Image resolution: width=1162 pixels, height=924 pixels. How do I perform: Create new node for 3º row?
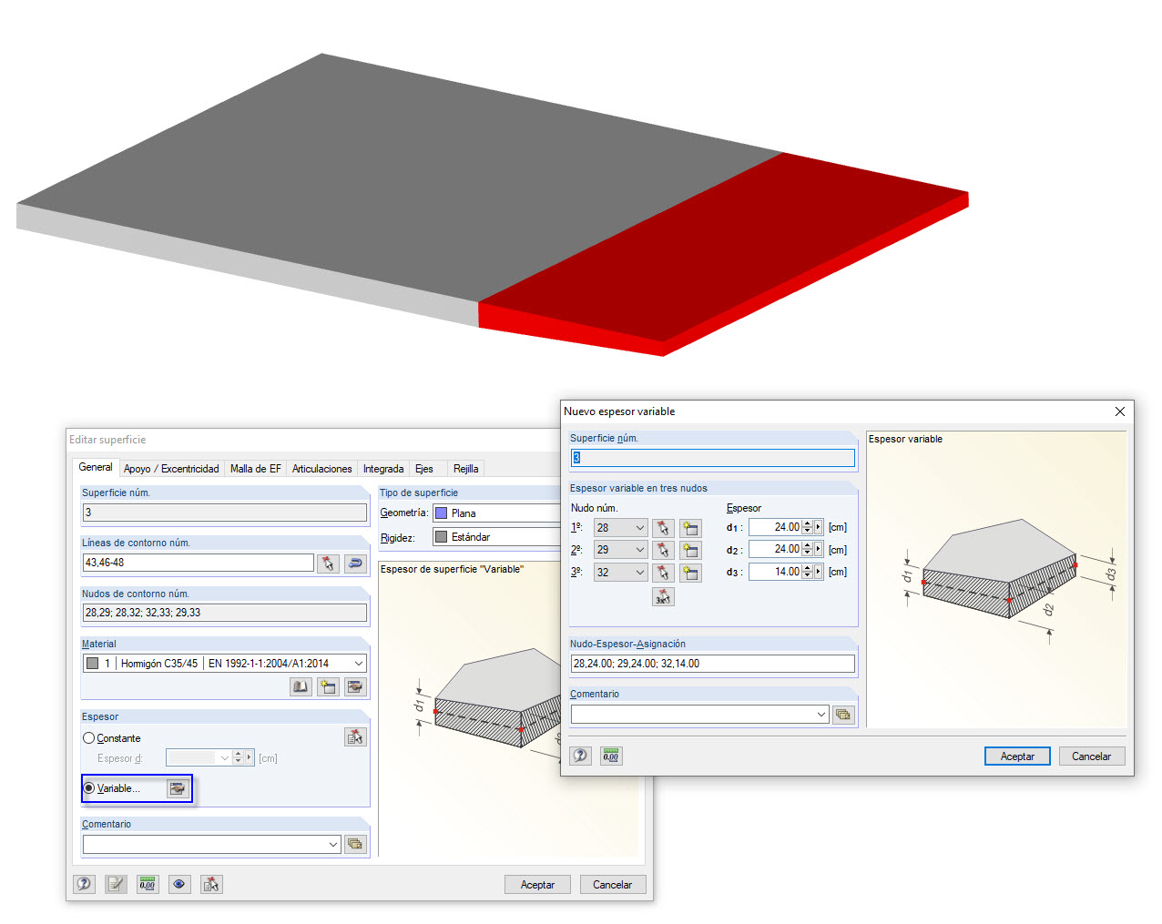pyautogui.click(x=690, y=573)
